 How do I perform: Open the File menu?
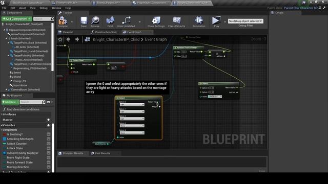4,8
